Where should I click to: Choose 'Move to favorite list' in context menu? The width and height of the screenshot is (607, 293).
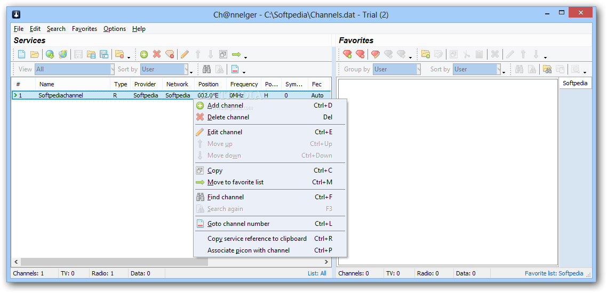[270, 182]
